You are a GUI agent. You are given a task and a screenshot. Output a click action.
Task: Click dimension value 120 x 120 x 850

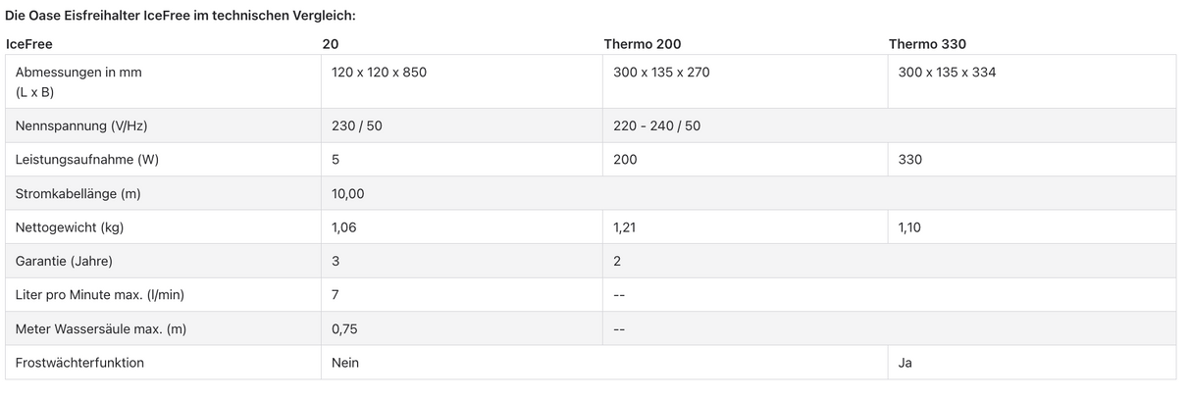(x=380, y=73)
